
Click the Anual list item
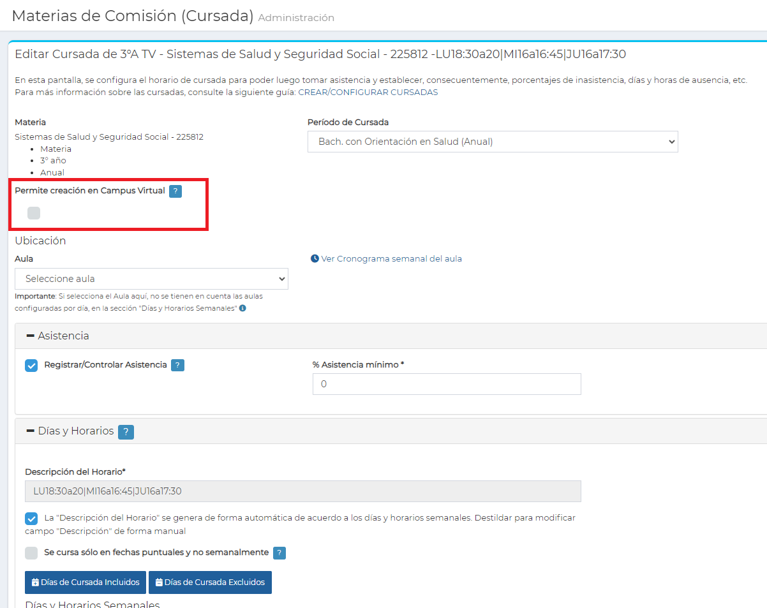(x=52, y=172)
